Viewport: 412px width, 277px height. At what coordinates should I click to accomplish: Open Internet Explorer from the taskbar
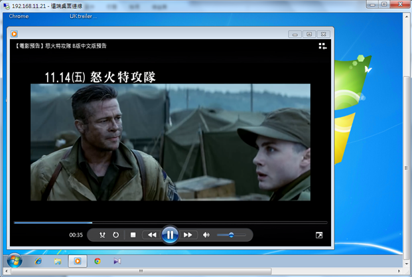pyautogui.click(x=38, y=261)
